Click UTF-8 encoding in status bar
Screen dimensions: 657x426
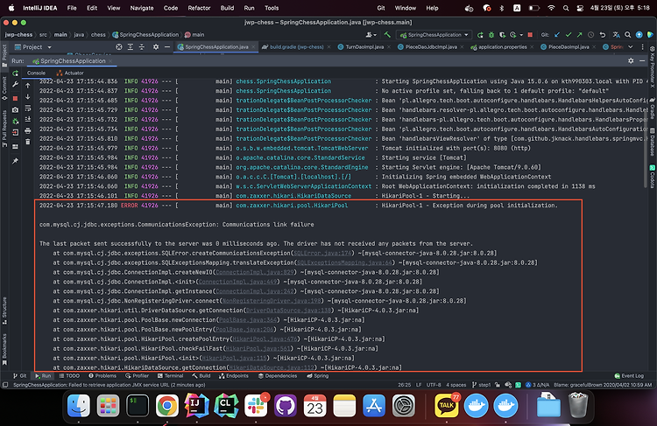(434, 385)
